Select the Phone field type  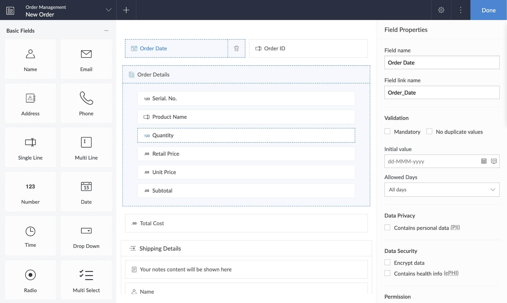86,103
